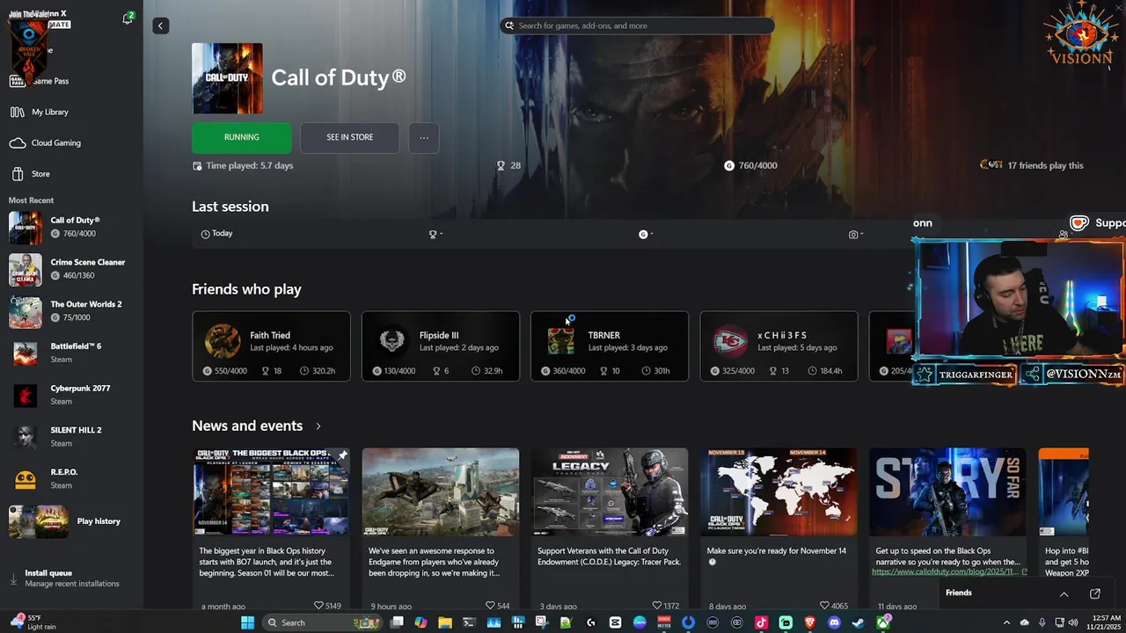Click the search games and add-ons field
Viewport: 1126px width, 633px height.
click(638, 25)
